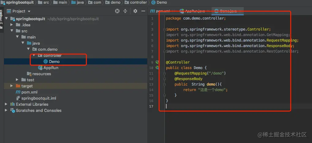The height and width of the screenshot is (143, 312).
Task: Expand the .idea folder arrow
Action: (12, 25)
